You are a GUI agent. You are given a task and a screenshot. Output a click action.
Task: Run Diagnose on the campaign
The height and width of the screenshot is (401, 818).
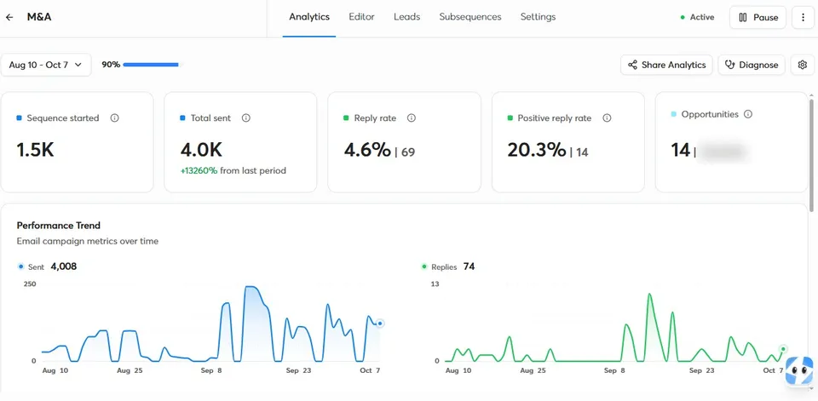[x=752, y=65]
